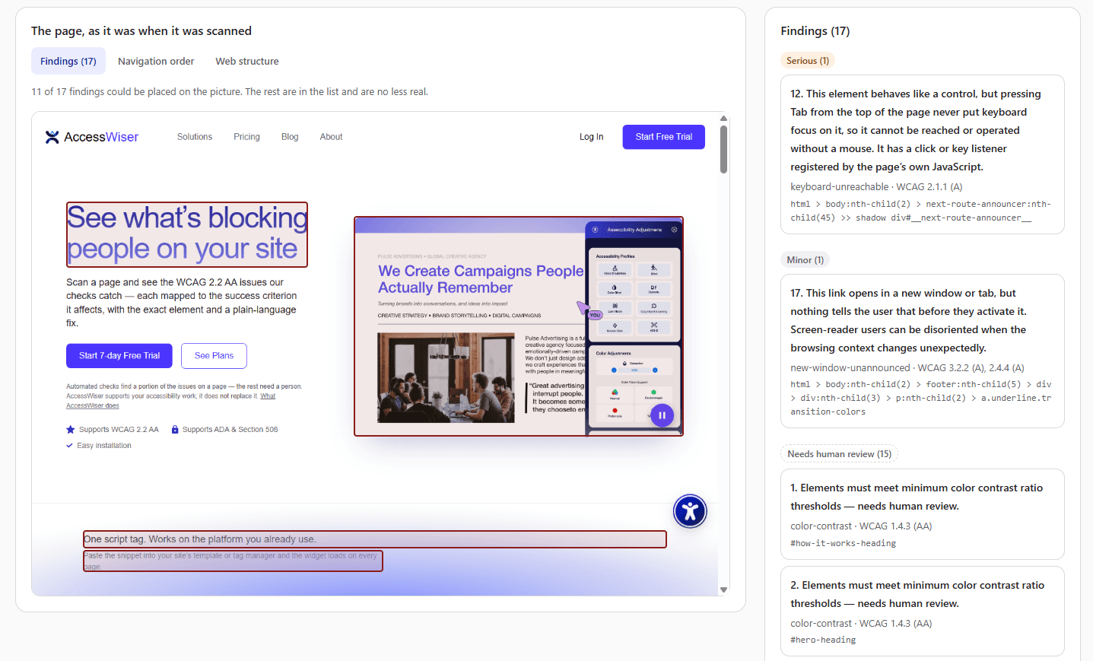Click the AccessWiser logo in the scanned page
1093x661 pixels.
(x=92, y=137)
